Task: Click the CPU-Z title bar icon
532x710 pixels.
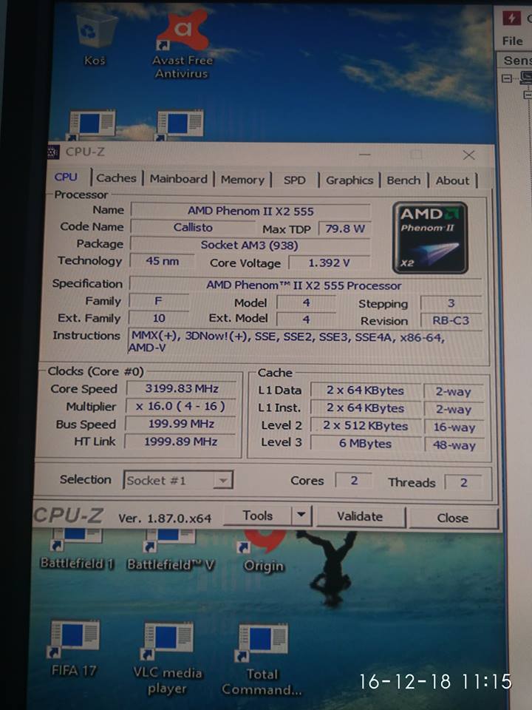Action: tap(53, 152)
